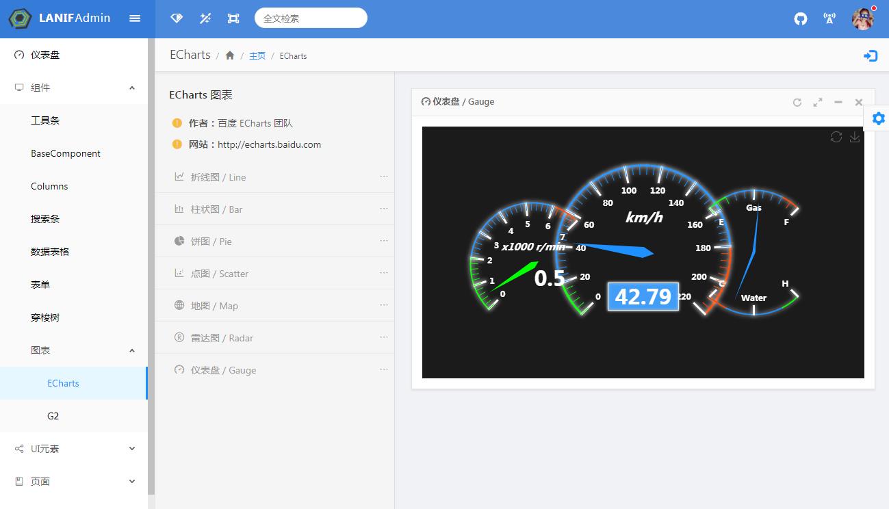Expand the 页面 menu chevron
This screenshot has height=509, width=889.
coord(132,482)
